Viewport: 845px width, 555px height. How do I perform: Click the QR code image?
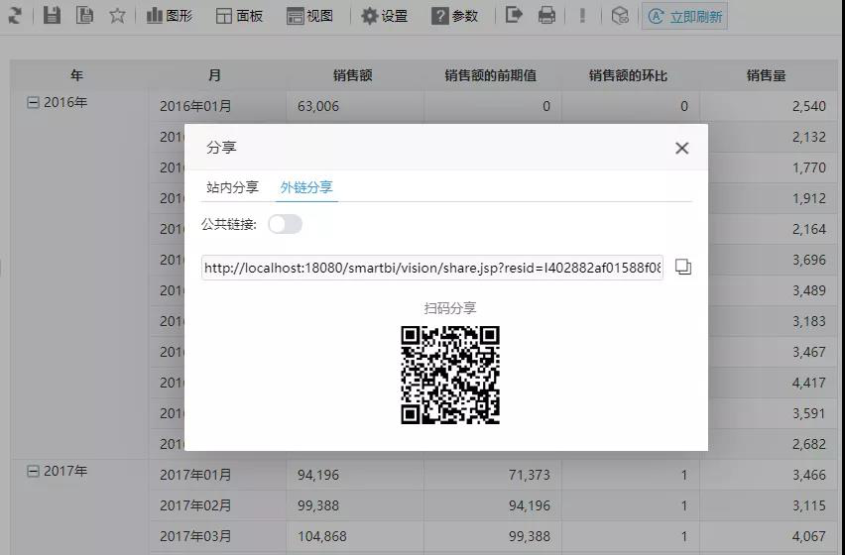(450, 375)
